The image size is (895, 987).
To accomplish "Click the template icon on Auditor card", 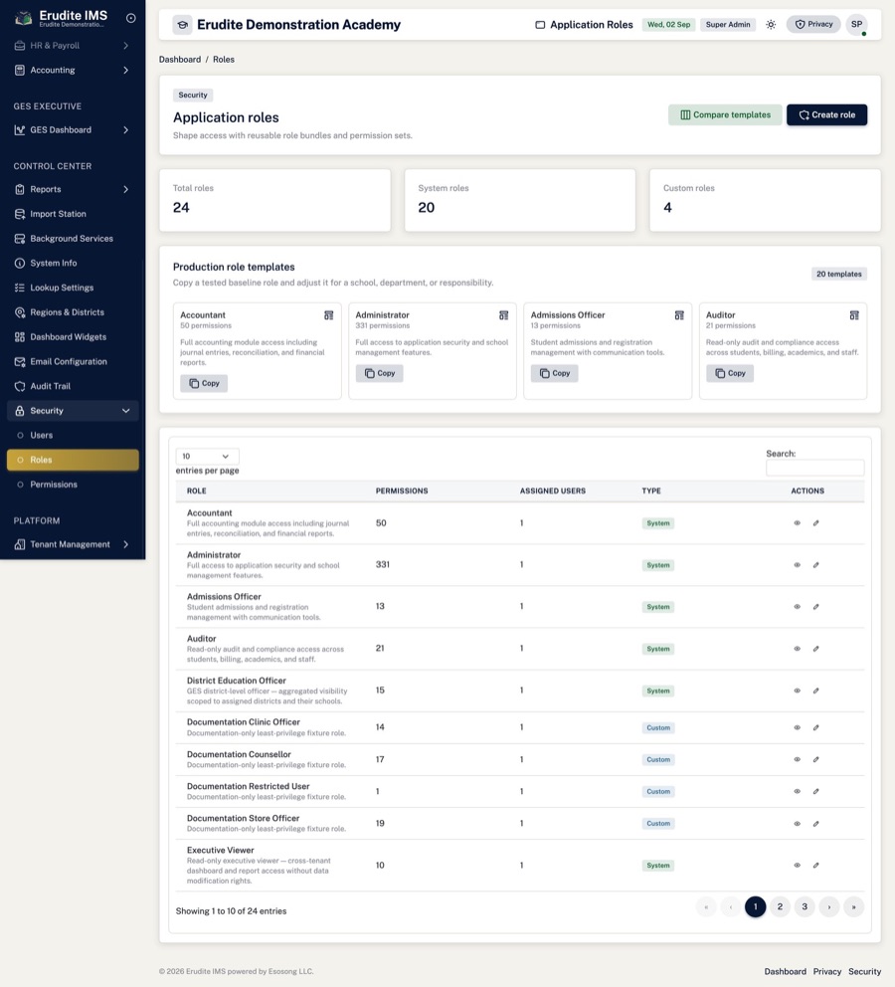I will [854, 315].
